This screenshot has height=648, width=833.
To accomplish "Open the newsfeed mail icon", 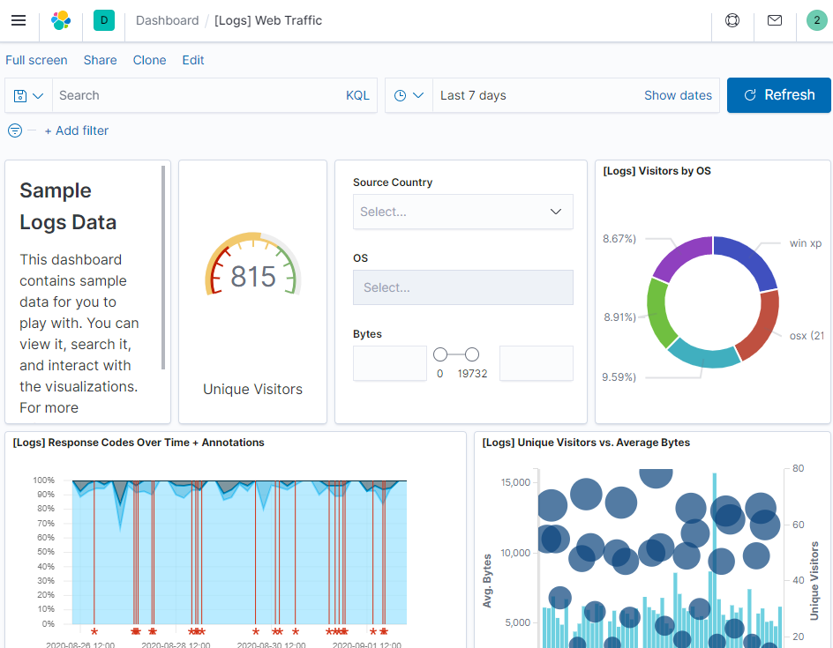I will click(775, 20).
